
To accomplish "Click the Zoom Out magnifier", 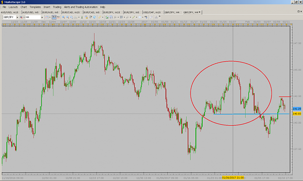I will point(68,17).
